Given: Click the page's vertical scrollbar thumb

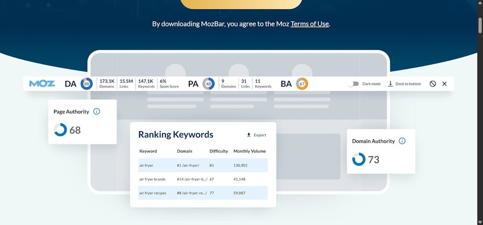Looking at the screenshot, I should pos(480,25).
